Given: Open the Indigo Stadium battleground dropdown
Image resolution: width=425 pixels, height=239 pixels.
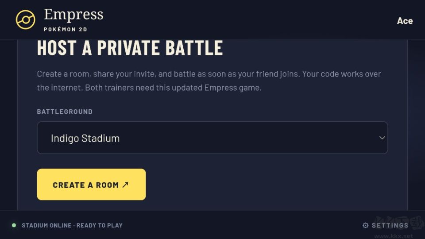Looking at the screenshot, I should [x=212, y=138].
